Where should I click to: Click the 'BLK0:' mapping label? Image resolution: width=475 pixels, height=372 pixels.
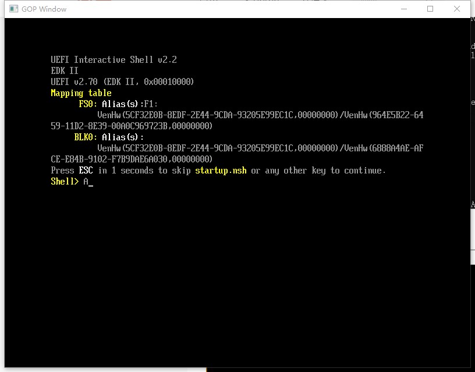click(86, 137)
